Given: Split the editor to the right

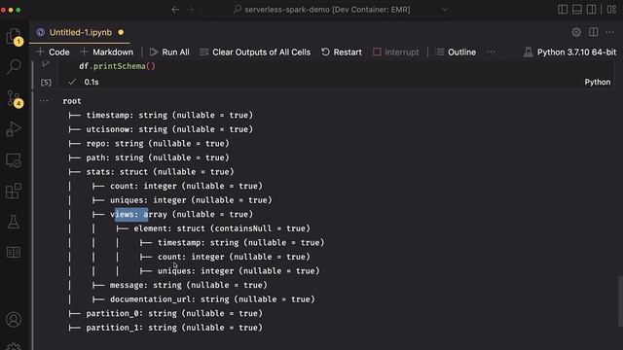Looking at the screenshot, I should point(593,32).
